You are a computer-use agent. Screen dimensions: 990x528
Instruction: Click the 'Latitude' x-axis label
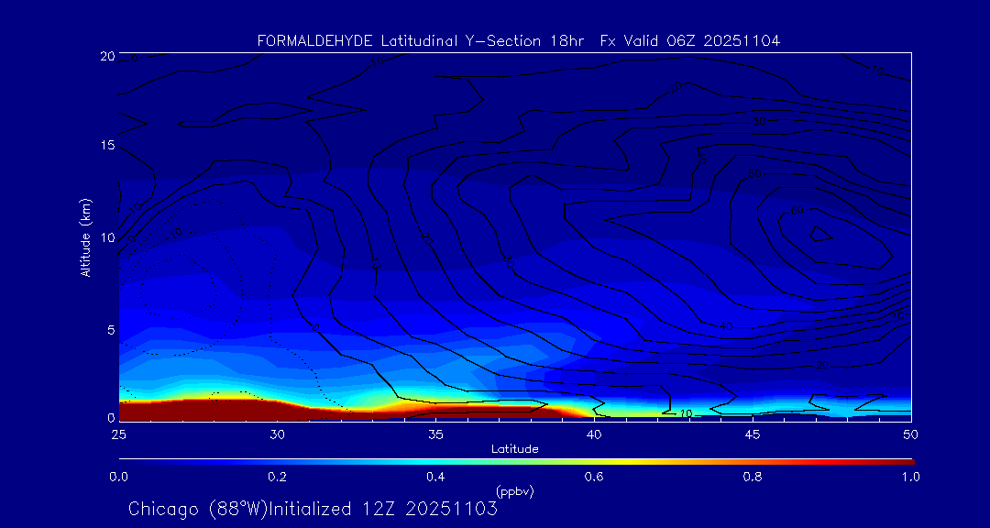pos(514,449)
